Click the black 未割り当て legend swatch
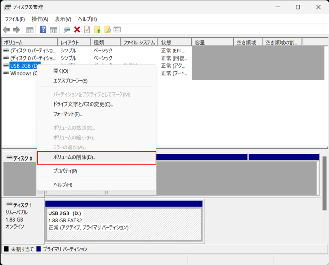This screenshot has height=265, width=329. (6, 249)
